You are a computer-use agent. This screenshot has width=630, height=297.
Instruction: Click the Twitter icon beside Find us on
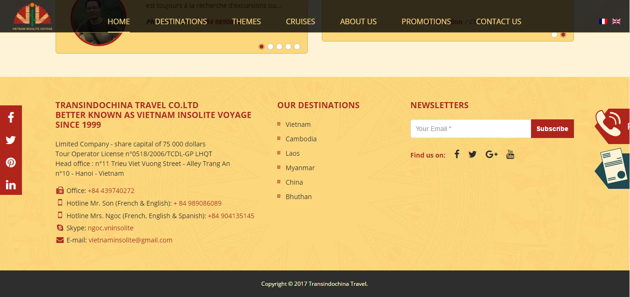pos(473,154)
